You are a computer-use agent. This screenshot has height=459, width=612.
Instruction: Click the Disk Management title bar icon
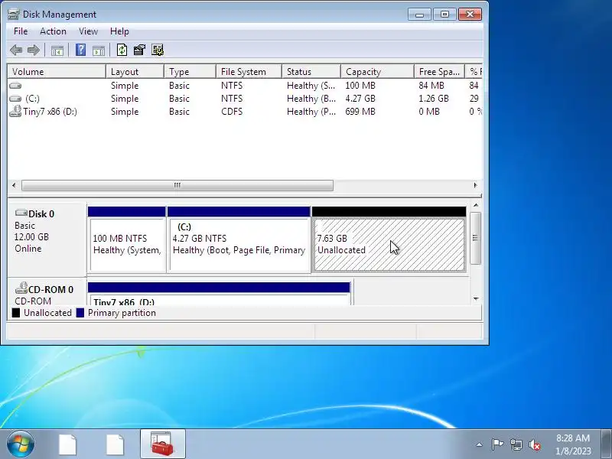pos(13,15)
